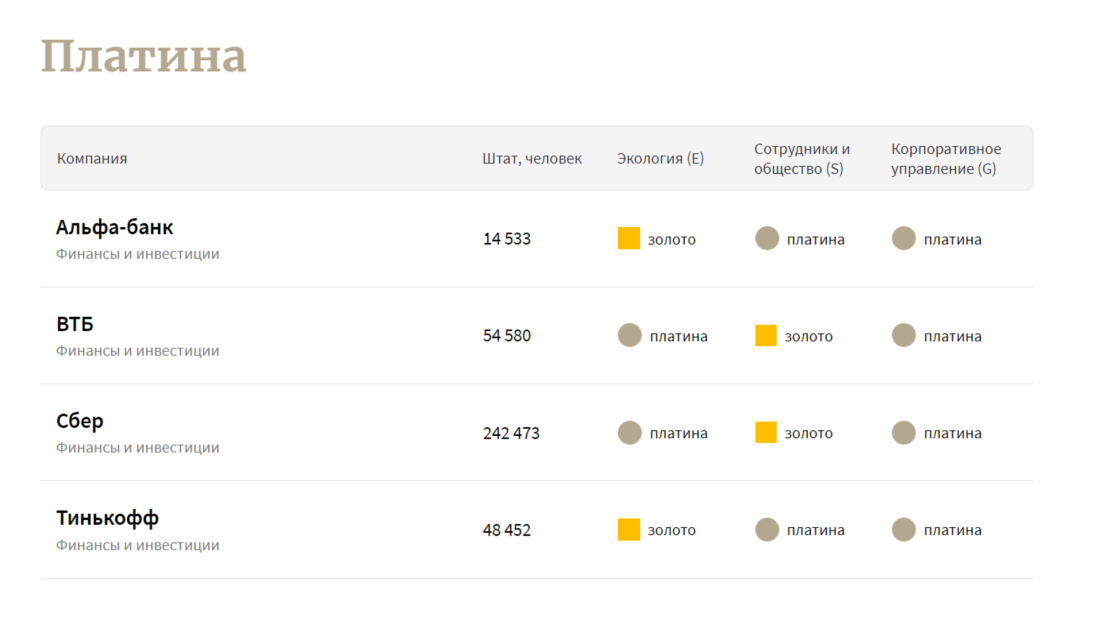Open the Альфа-банк company name
Viewport: 1112px width, 628px height.
[114, 227]
